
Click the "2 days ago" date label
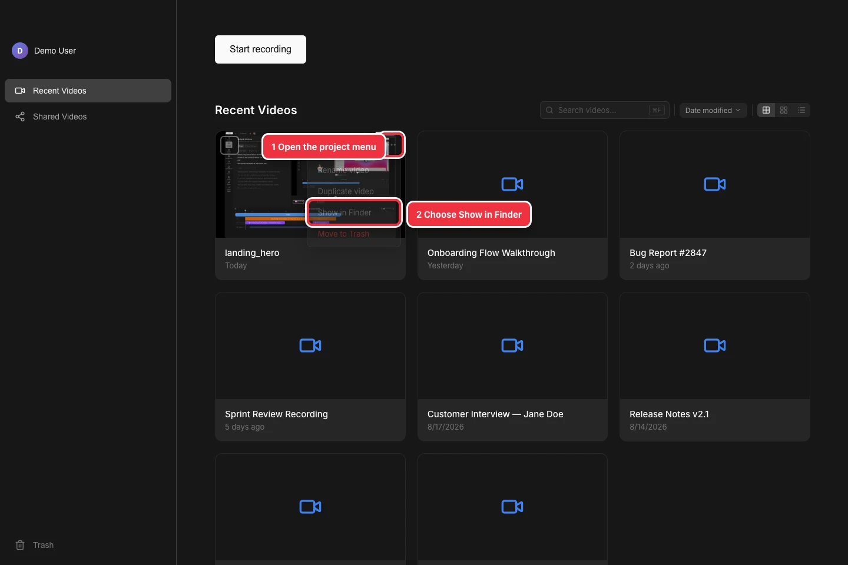649,266
